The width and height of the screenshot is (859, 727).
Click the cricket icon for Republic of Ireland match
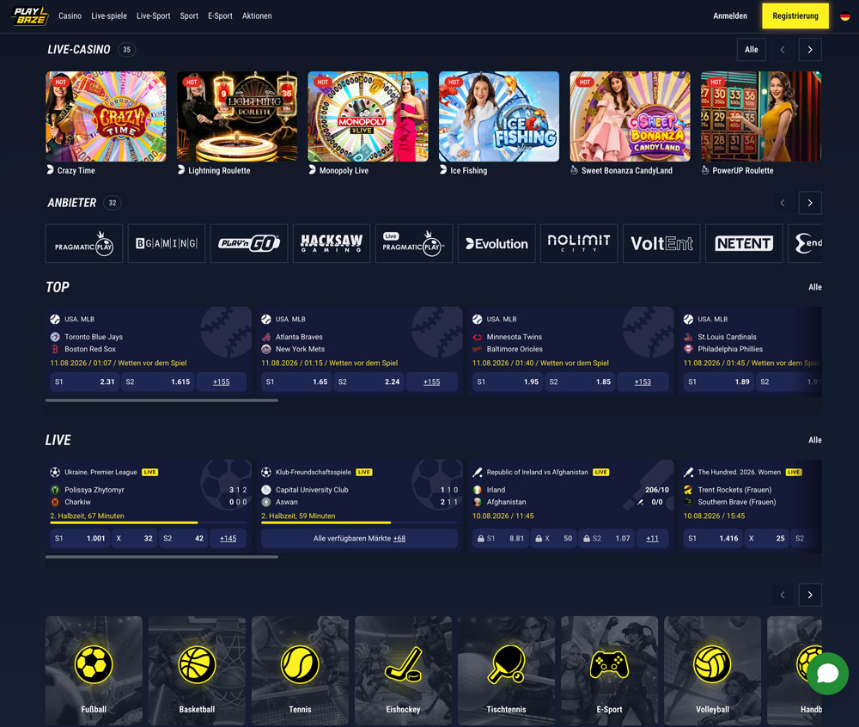coord(477,473)
